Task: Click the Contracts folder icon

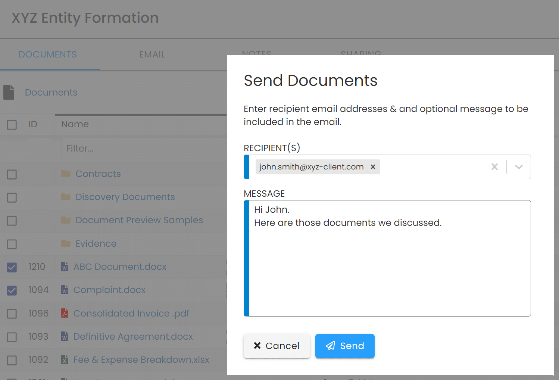Action: tap(66, 174)
